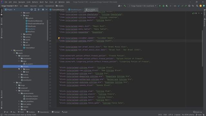Jump to next highlighted problem arrow

pos(201,13)
